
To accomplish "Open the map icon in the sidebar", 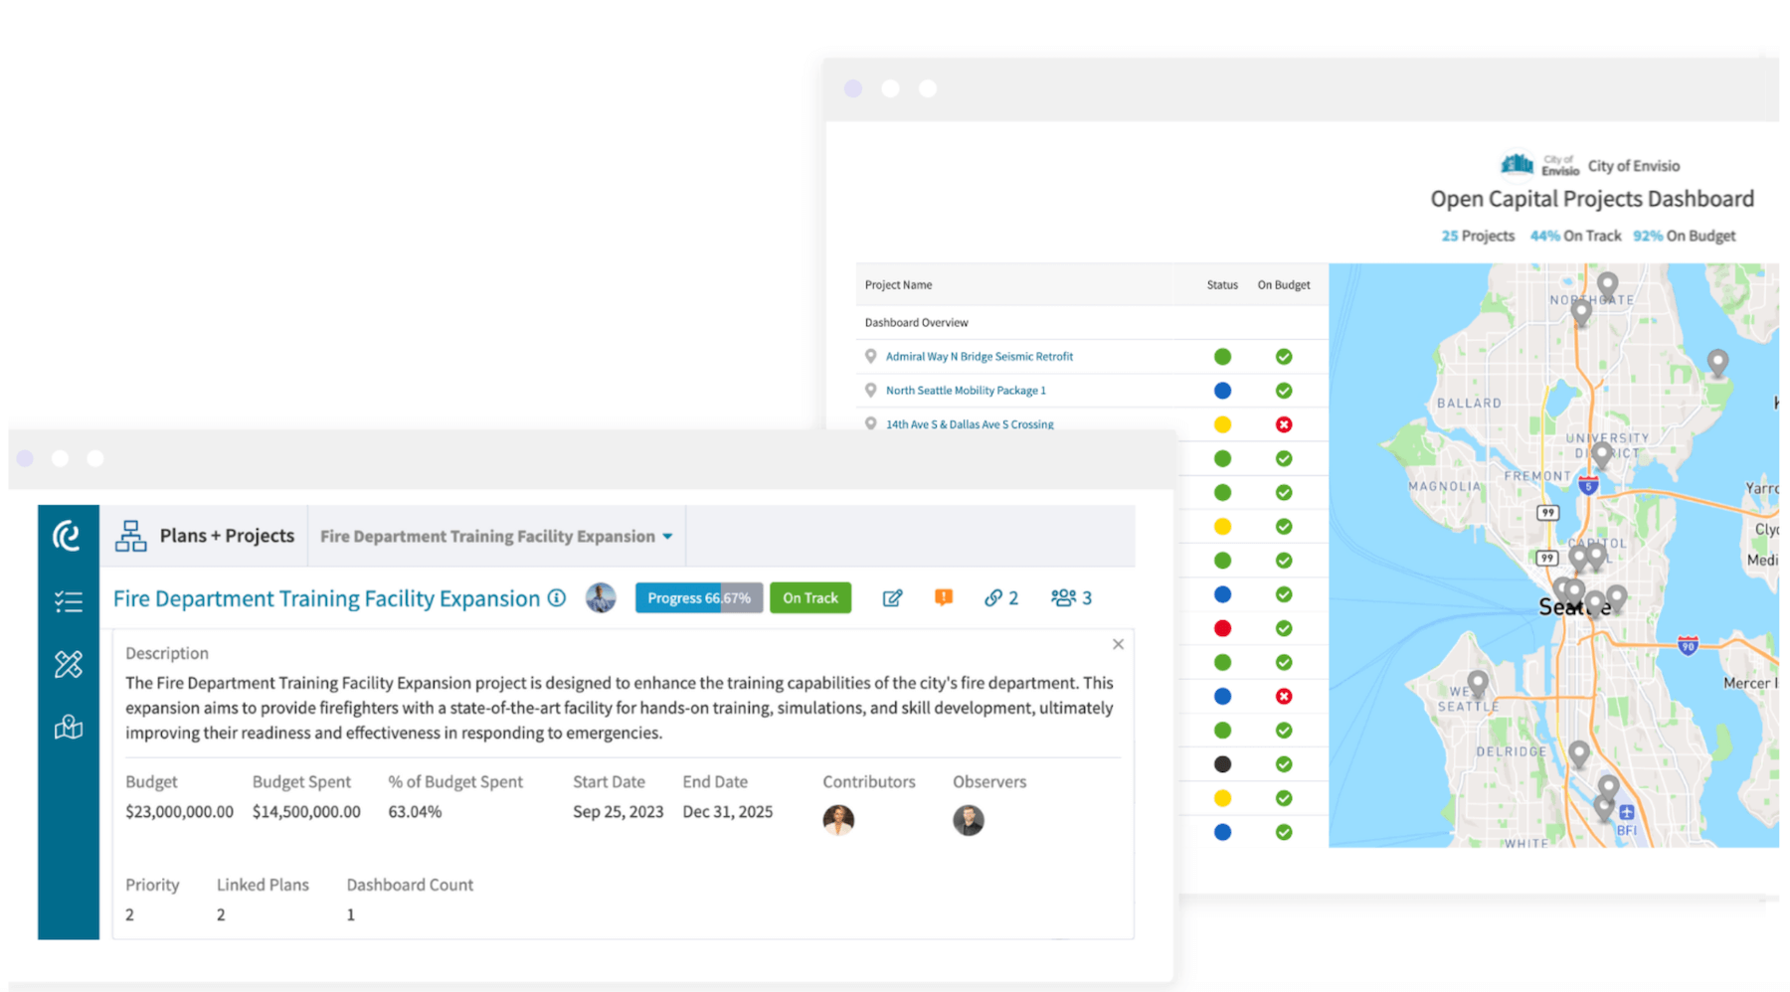I will [69, 727].
